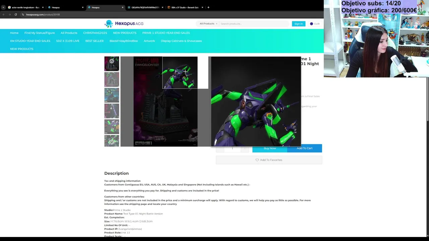Image resolution: width=429 pixels, height=241 pixels.
Task: Select the second product thumbnail
Action: [x=112, y=79]
